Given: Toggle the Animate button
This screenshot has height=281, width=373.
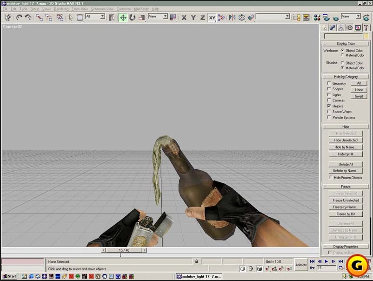Looking at the screenshot, I should click(301, 265).
